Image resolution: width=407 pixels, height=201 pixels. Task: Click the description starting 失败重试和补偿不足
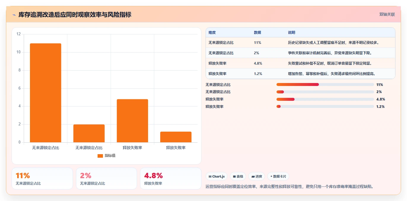(x=330, y=63)
